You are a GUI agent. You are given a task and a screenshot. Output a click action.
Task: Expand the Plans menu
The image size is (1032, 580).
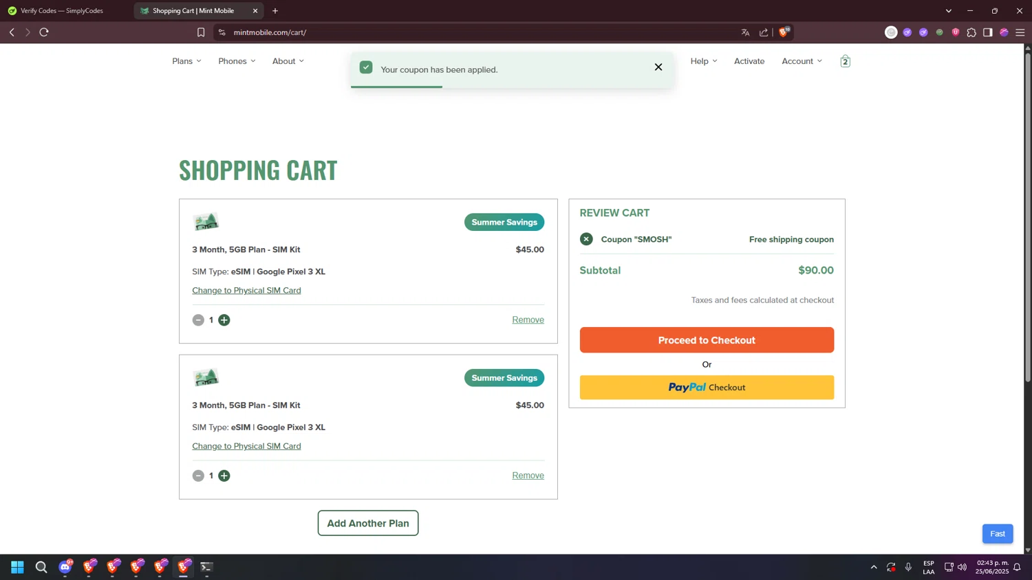tap(186, 61)
